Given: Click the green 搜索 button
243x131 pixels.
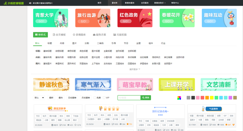Looking at the screenshot, I should click(146, 98).
